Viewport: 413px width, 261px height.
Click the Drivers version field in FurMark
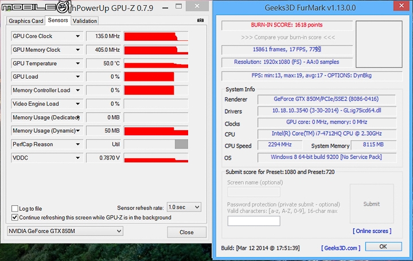click(x=326, y=111)
